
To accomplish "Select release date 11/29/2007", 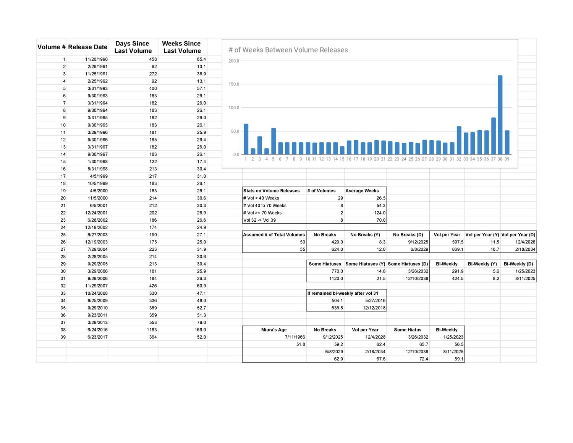I will 88,286.
